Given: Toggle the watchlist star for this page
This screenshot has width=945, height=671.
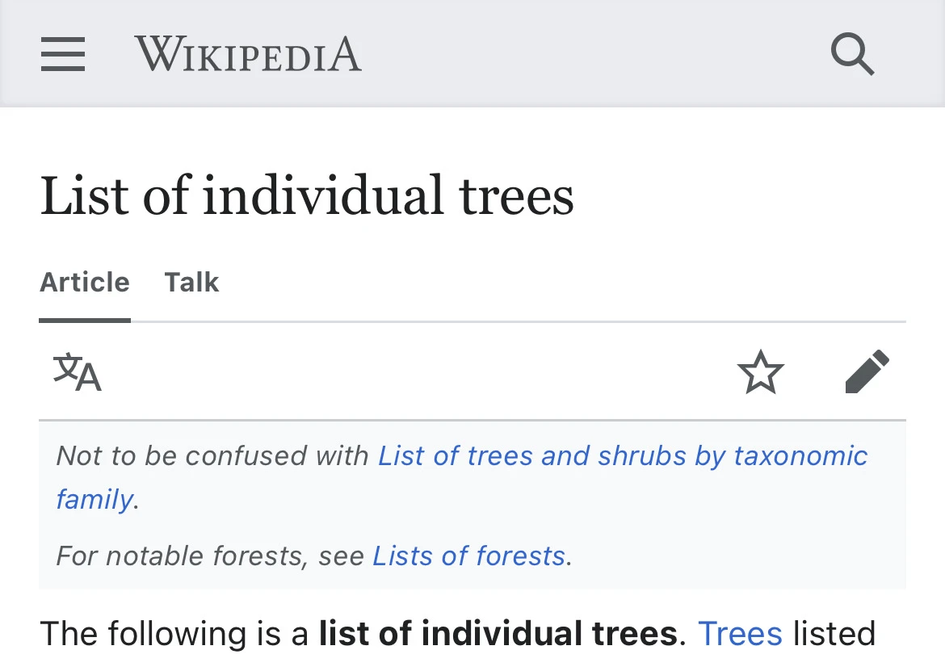Looking at the screenshot, I should click(x=760, y=373).
